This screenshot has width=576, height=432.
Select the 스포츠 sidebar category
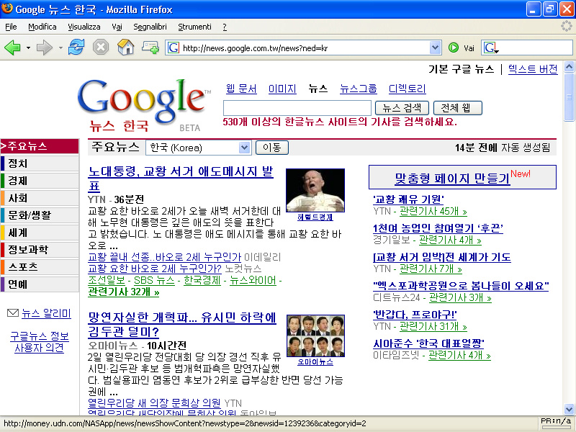coord(40,267)
